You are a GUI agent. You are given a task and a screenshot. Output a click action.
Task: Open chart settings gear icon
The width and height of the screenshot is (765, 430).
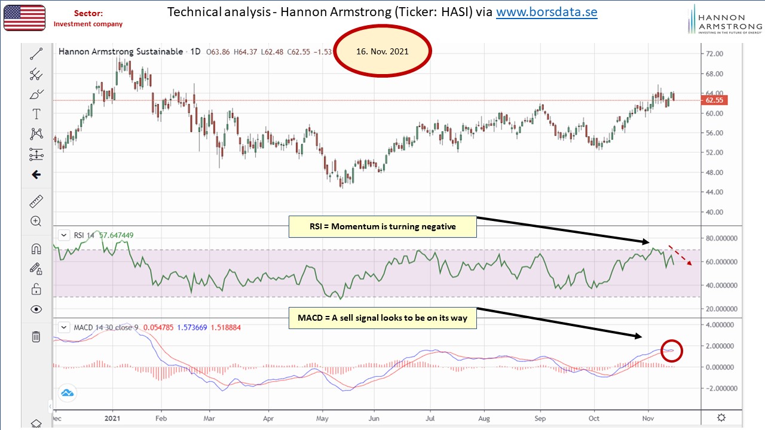[x=721, y=417]
